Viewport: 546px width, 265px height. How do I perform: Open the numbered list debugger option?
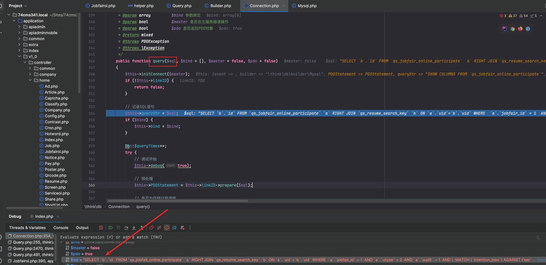[175, 228]
